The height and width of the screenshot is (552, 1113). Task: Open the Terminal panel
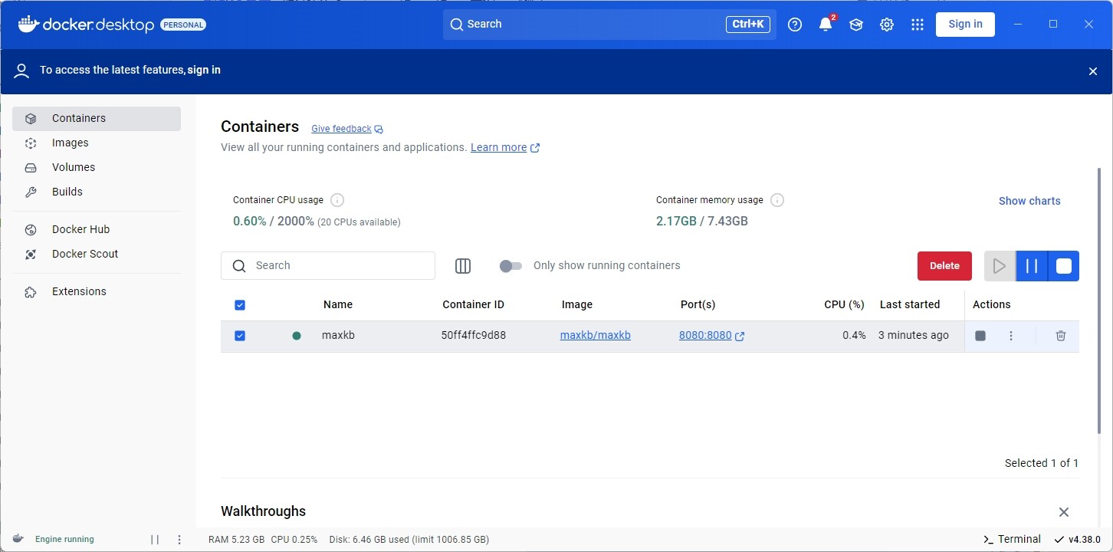[1012, 539]
